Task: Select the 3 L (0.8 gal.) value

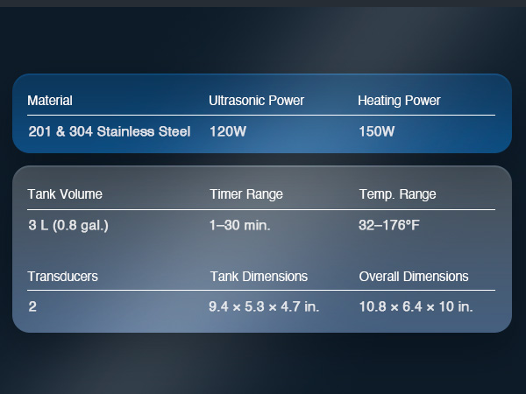Action: point(68,225)
